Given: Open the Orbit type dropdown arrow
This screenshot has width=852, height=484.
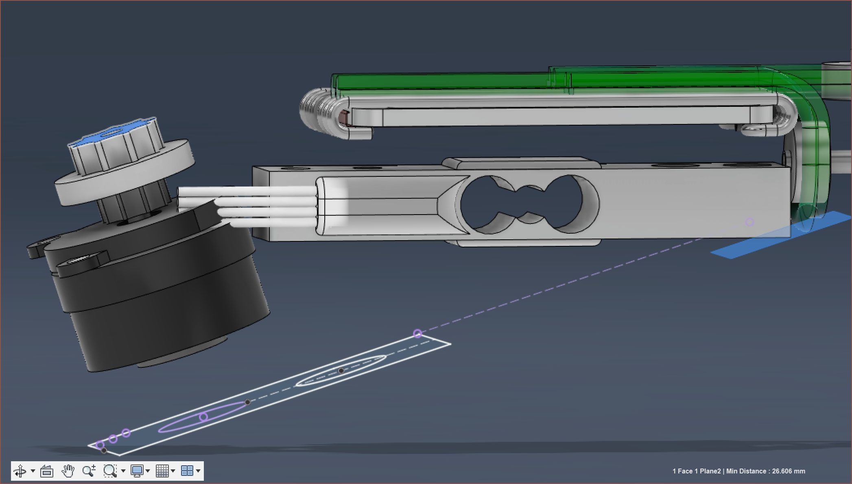Looking at the screenshot, I should click(x=33, y=471).
